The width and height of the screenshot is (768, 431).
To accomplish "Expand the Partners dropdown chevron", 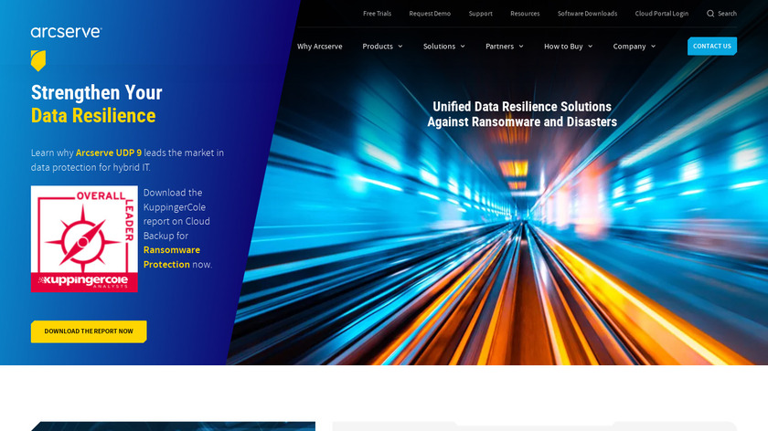I will pos(521,47).
